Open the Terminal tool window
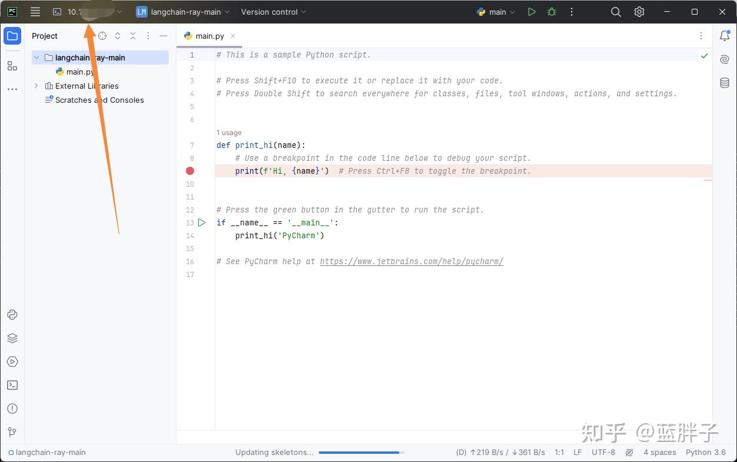The width and height of the screenshot is (737, 462). (12, 385)
